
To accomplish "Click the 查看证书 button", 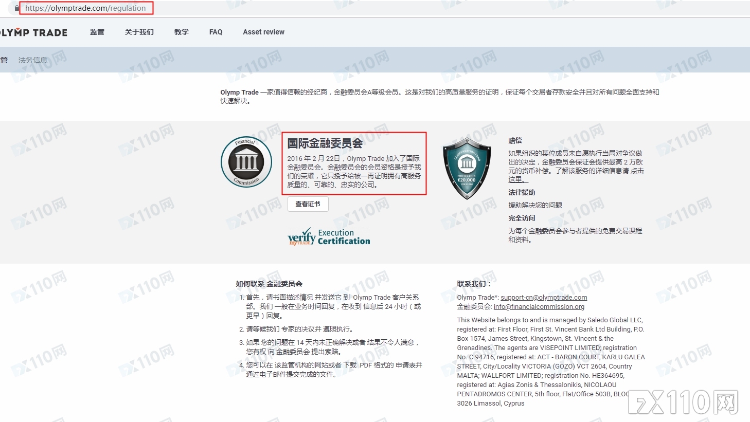I will pyautogui.click(x=308, y=204).
